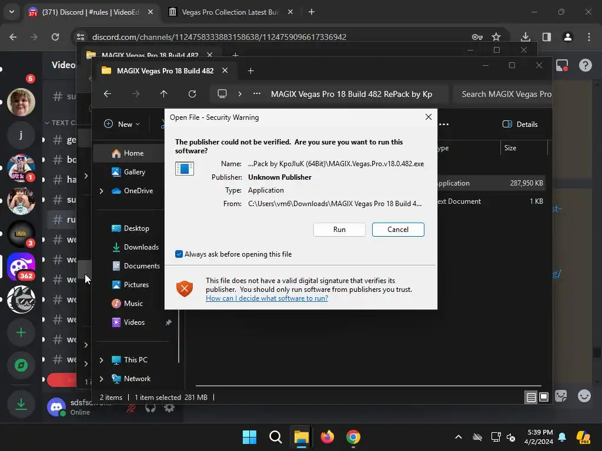Expand the OneDrive tree node

click(x=101, y=191)
